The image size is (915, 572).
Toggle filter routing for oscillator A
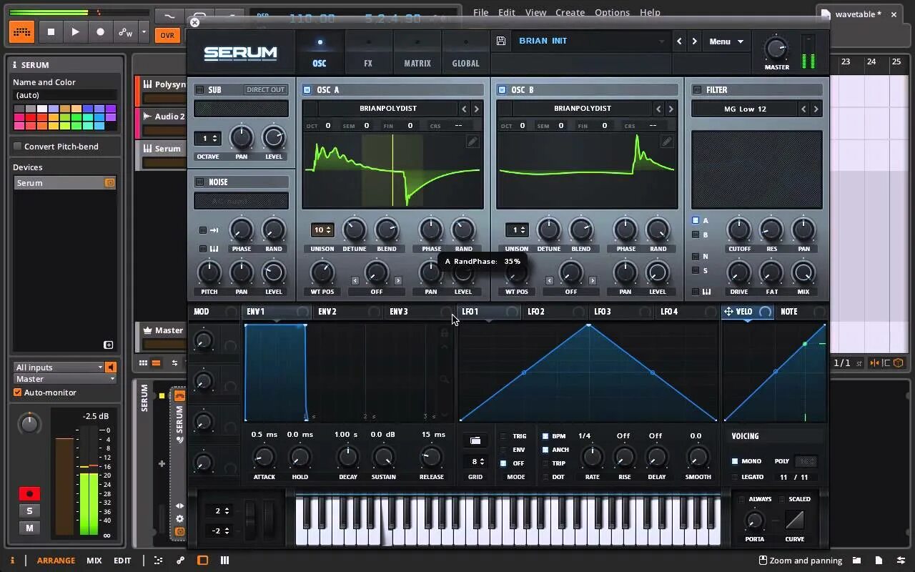click(x=696, y=220)
